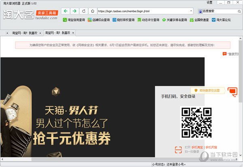Reload the page with the refresh icon

pyautogui.click(x=83, y=11)
